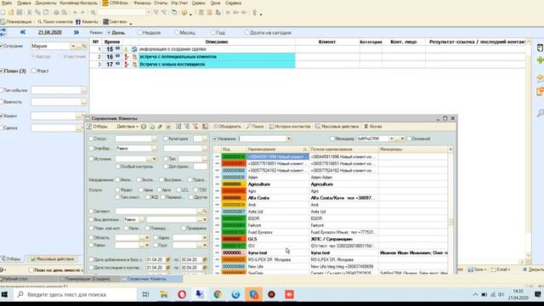The image size is (544, 306).
Task: Toggle the Факт checkbox
Action: coord(34,71)
